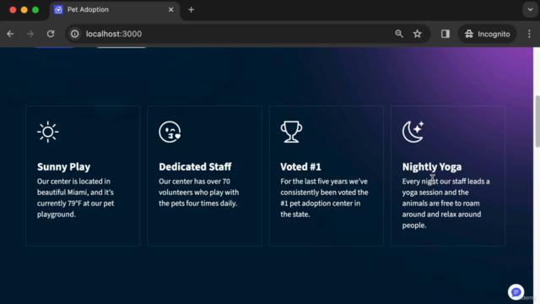
Task: Click the text 'animals are free to roam'
Action: coord(440,204)
